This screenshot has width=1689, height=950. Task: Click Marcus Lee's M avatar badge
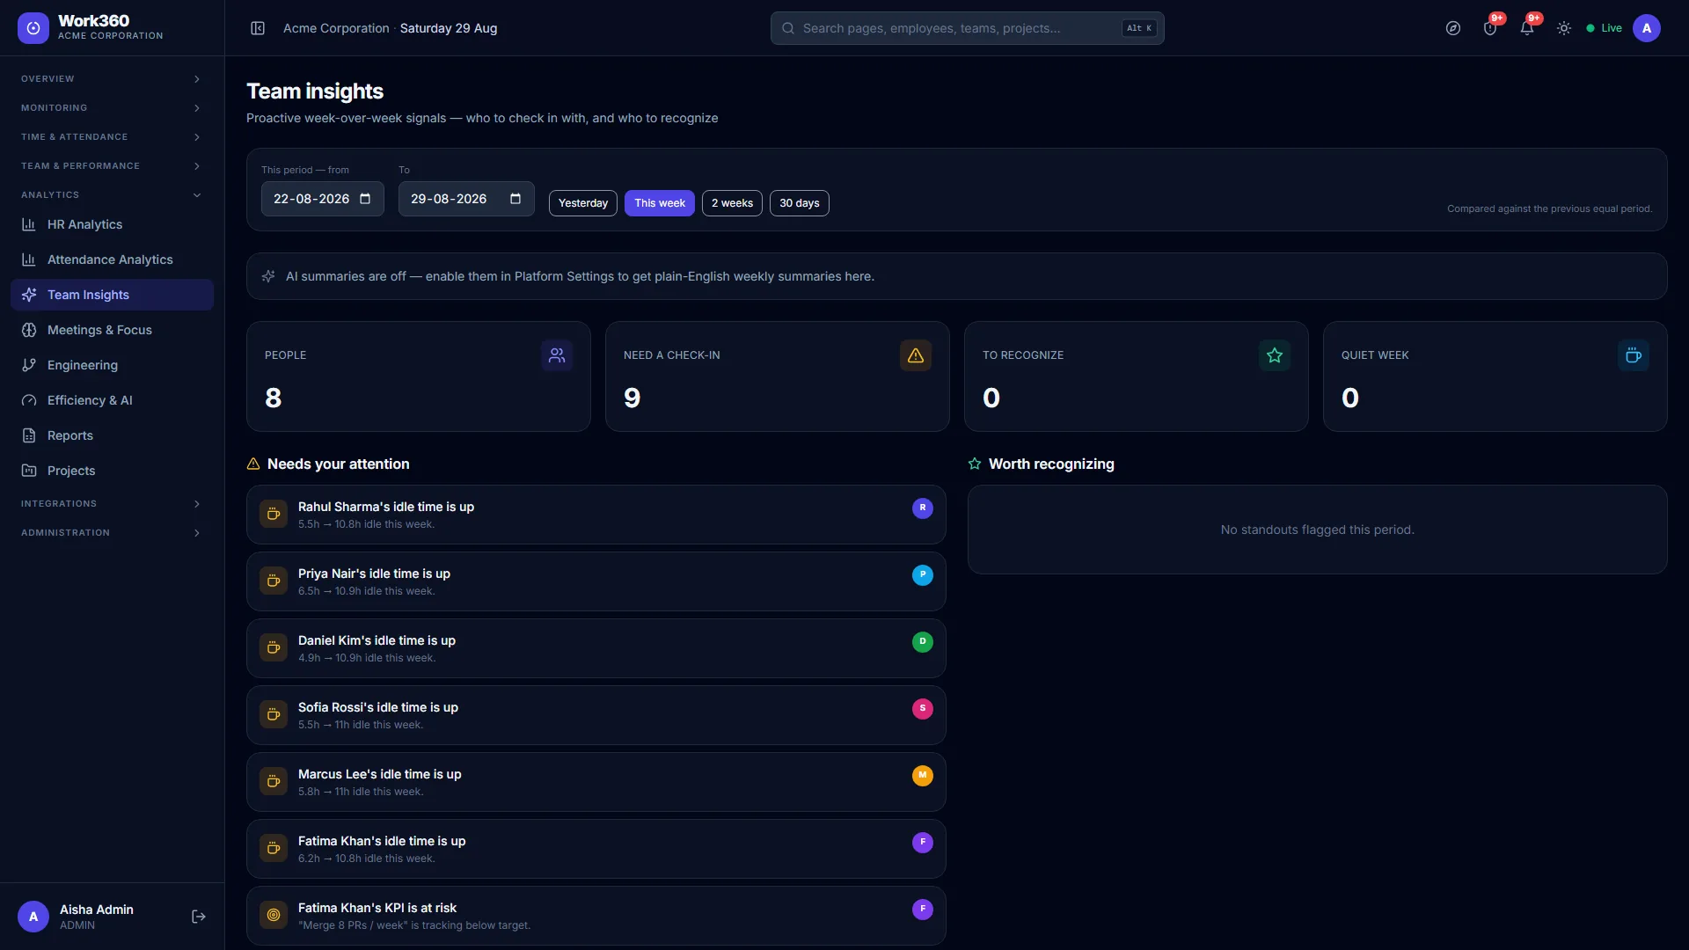923,775
